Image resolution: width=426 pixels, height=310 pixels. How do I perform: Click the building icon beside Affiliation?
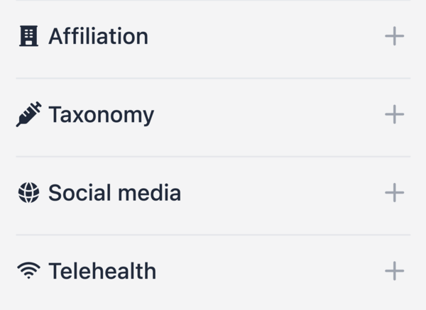tap(28, 36)
